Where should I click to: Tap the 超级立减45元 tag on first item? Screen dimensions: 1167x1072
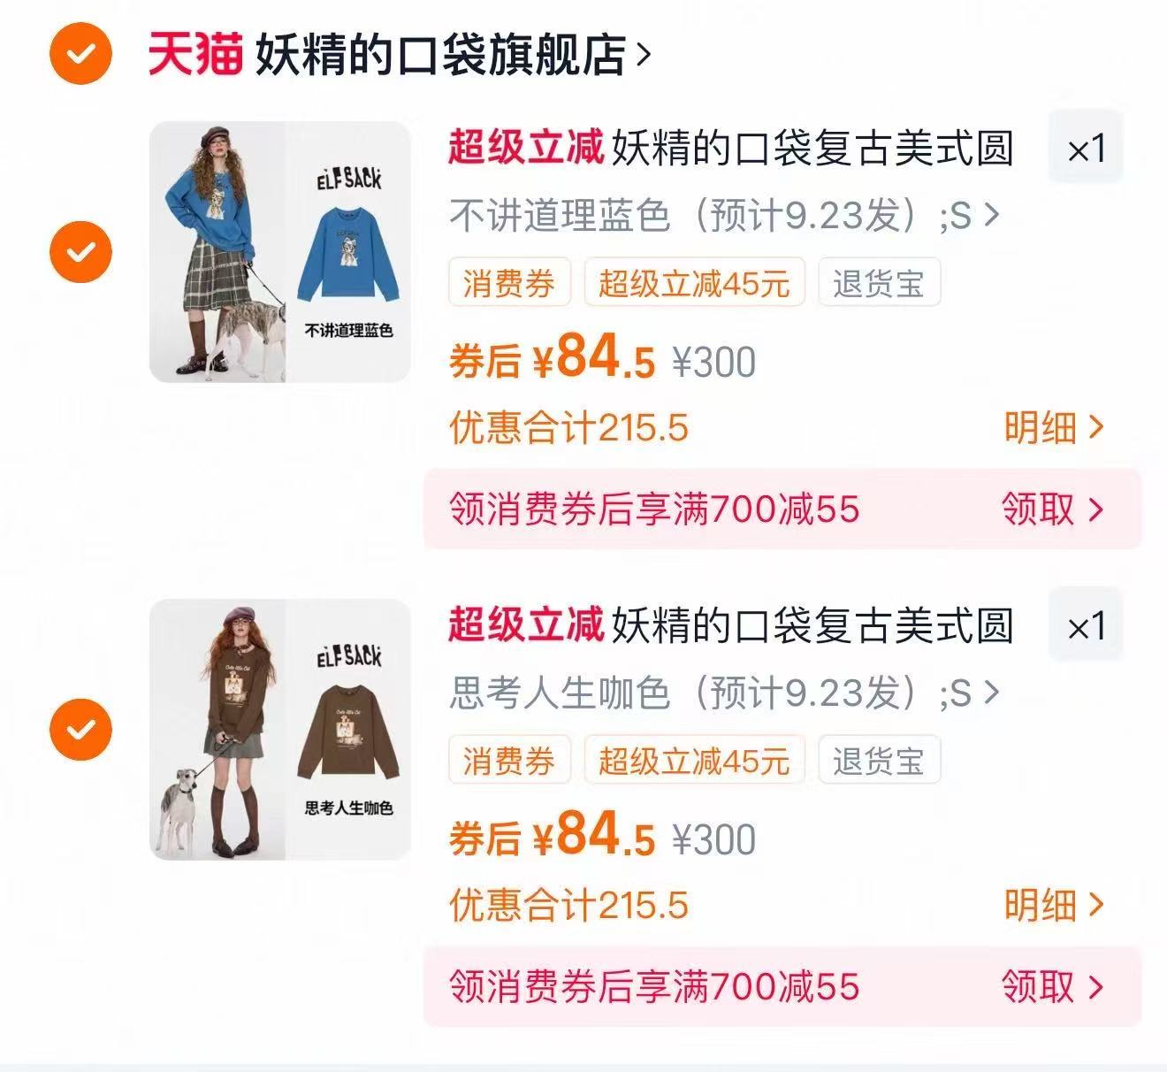[694, 283]
